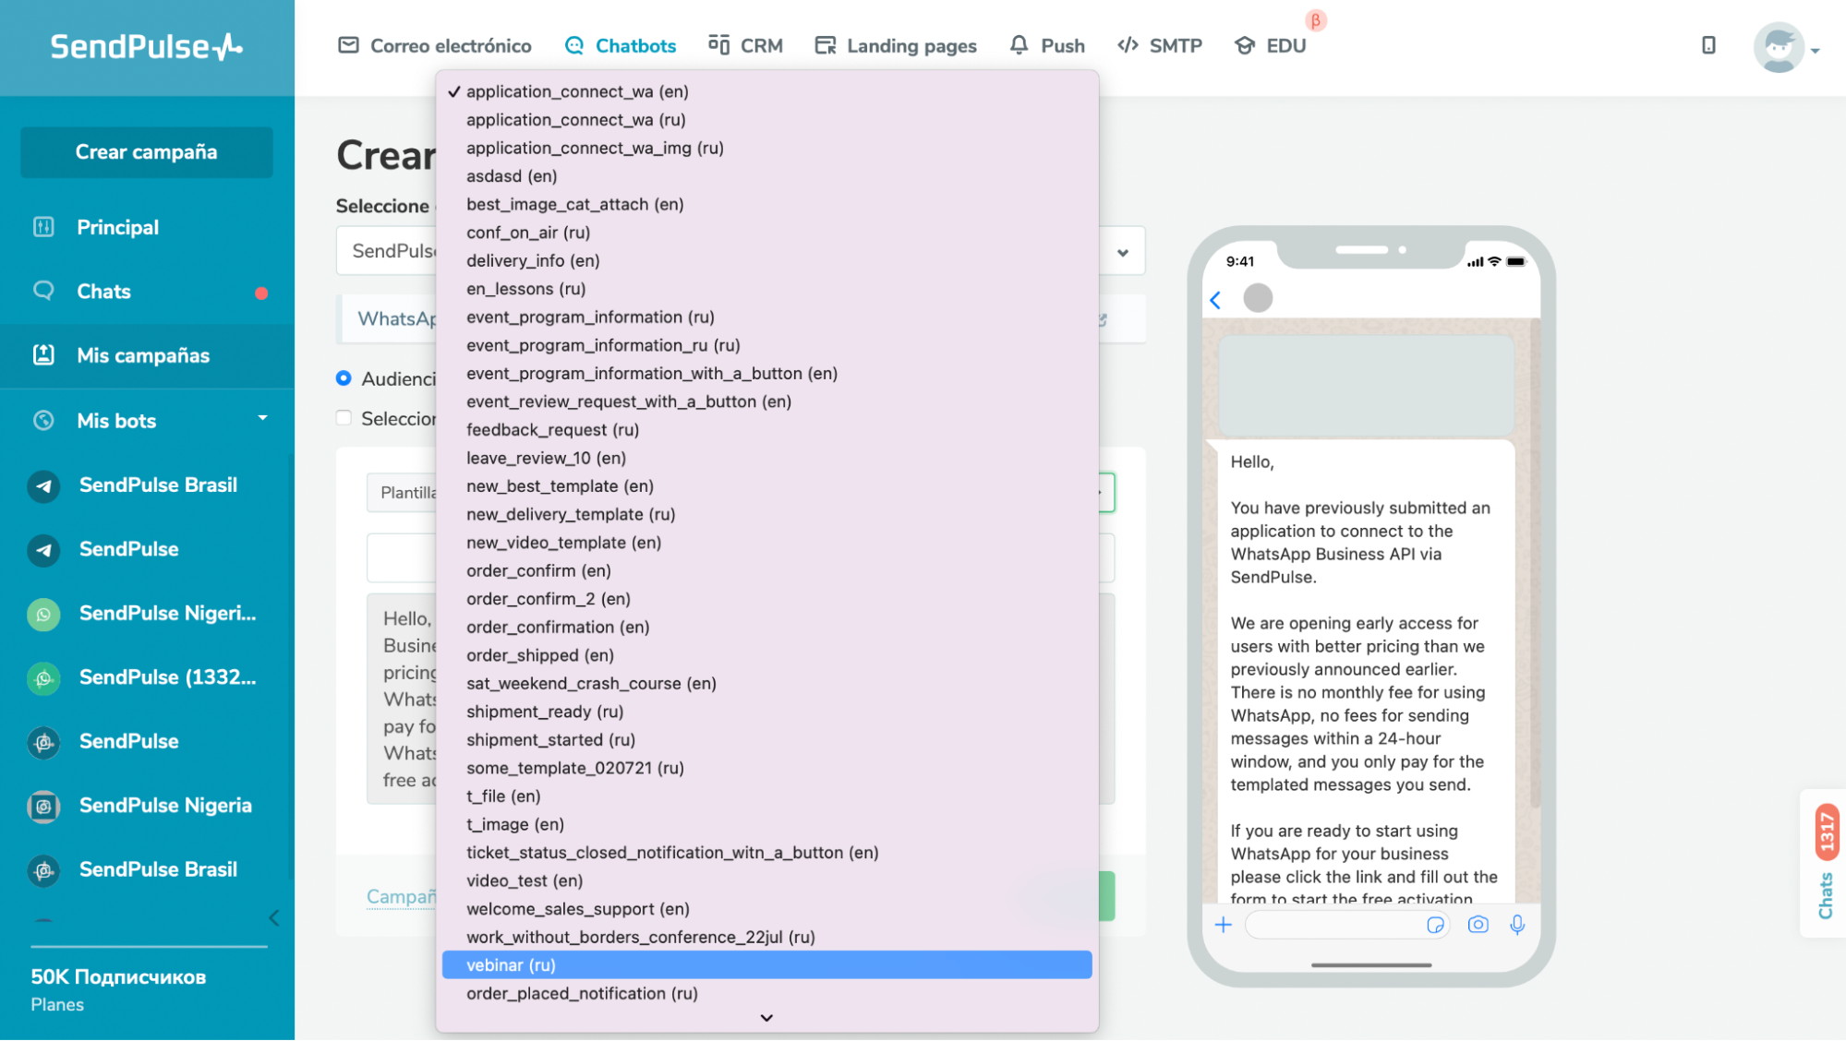Viewport: 1846px width, 1041px height.
Task: Click the contact avatar in phone preview
Action: pyautogui.click(x=1258, y=298)
